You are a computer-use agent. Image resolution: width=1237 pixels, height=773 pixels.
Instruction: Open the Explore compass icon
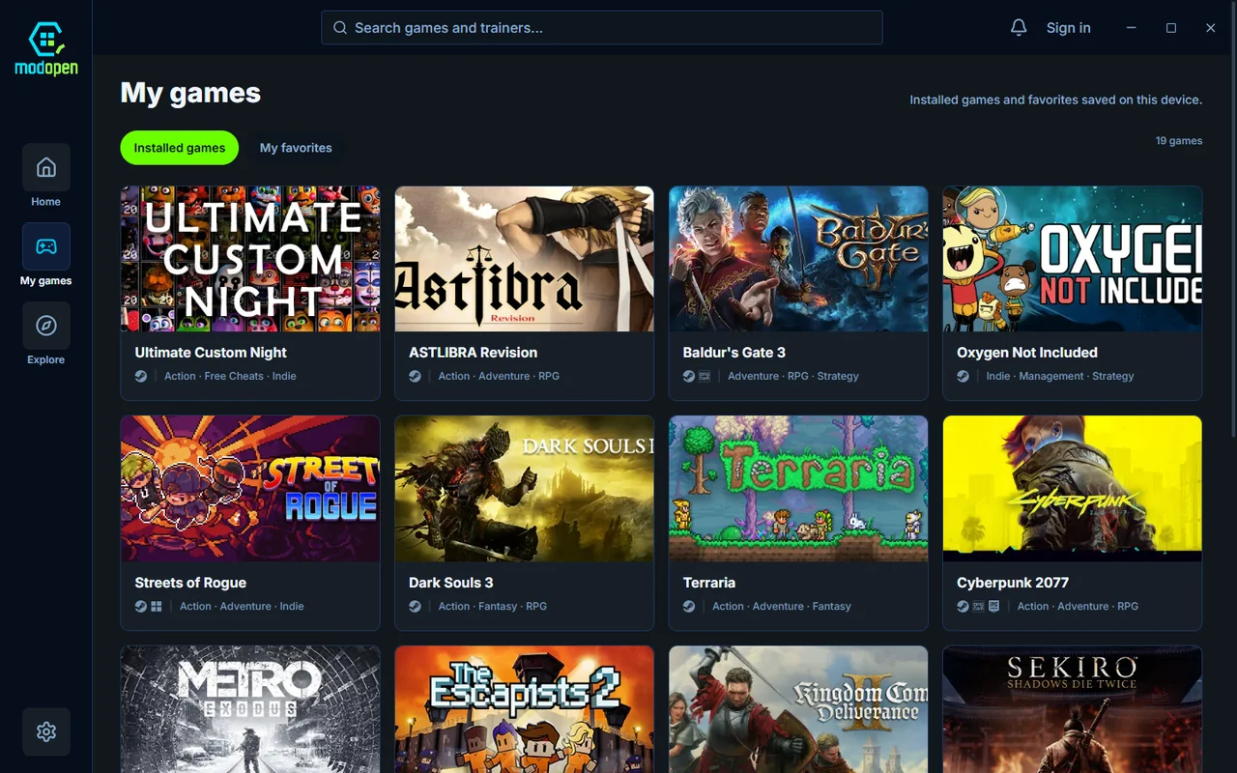[46, 326]
